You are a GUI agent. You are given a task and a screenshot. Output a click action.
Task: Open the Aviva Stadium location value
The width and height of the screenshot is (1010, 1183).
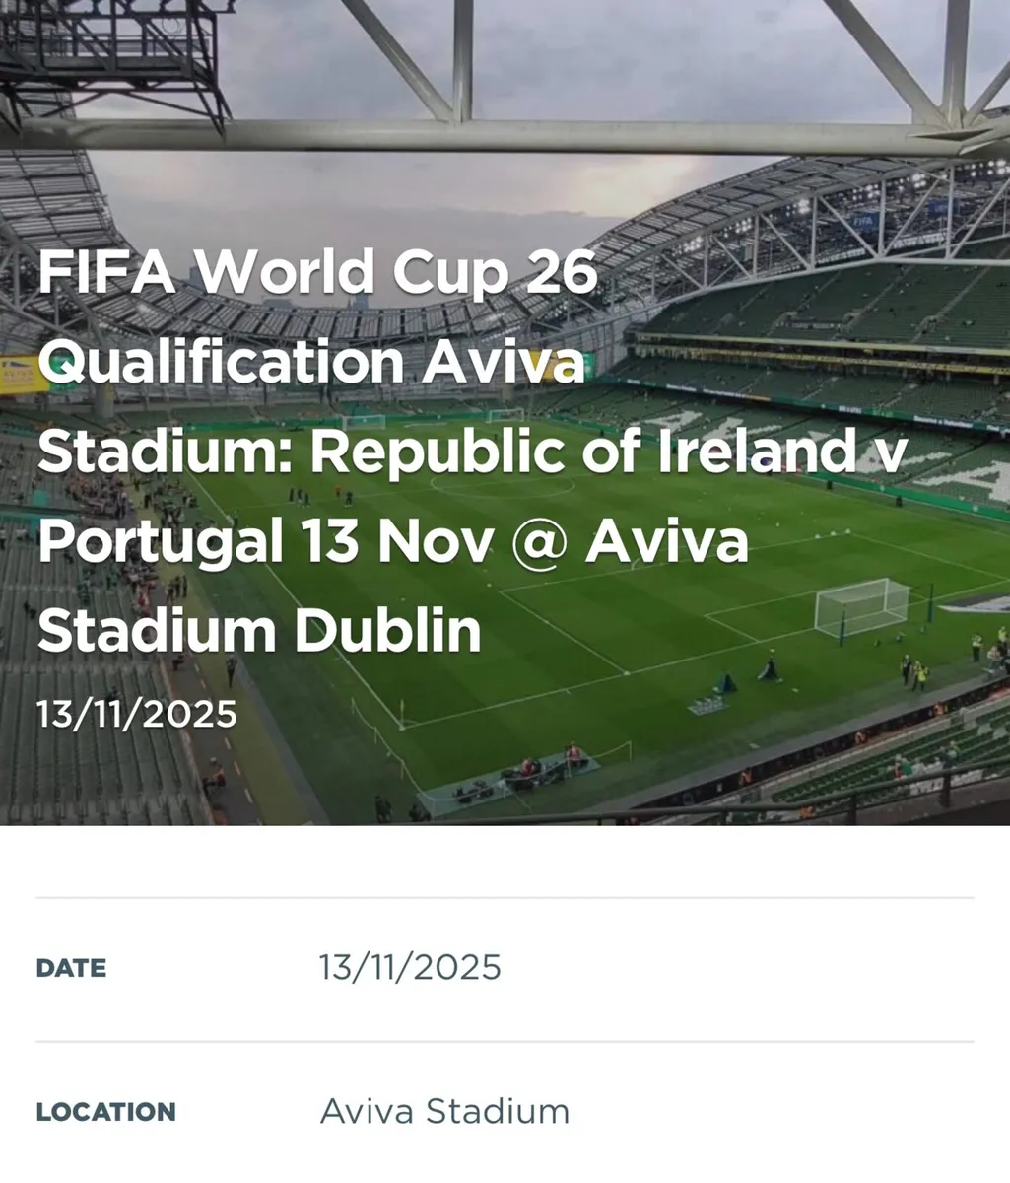pyautogui.click(x=444, y=1112)
